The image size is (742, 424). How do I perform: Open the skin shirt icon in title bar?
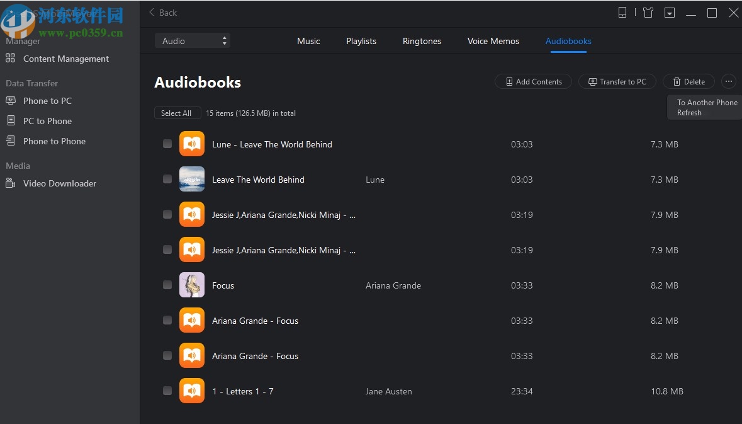pos(648,13)
